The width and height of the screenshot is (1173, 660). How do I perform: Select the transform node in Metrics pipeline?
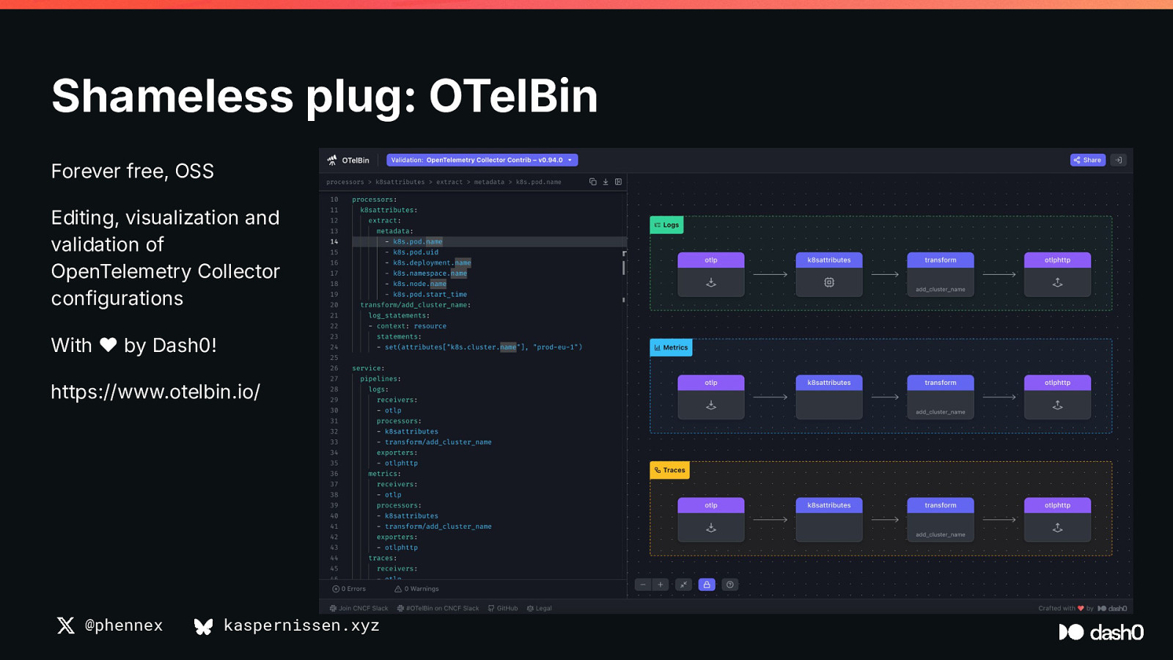point(941,397)
